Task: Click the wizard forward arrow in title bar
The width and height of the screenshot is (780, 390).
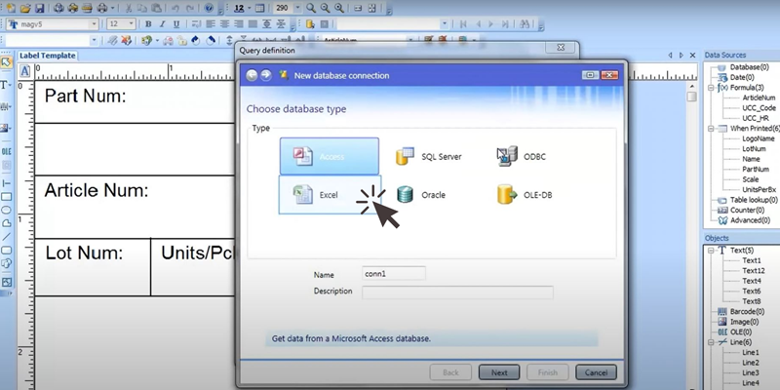Action: pyautogui.click(x=266, y=75)
